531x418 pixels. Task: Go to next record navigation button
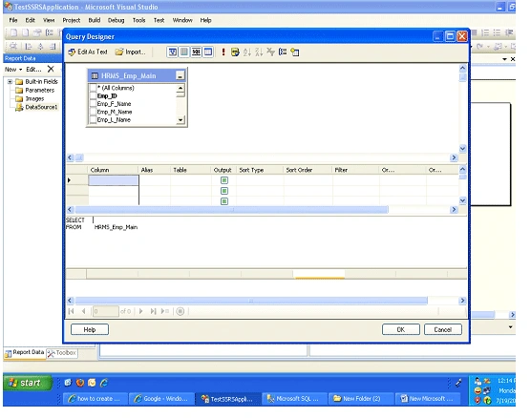click(x=141, y=311)
